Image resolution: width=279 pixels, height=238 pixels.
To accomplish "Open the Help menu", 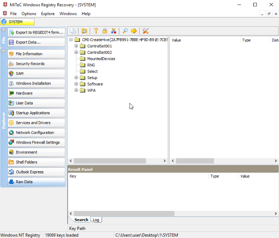I will click(x=86, y=14).
